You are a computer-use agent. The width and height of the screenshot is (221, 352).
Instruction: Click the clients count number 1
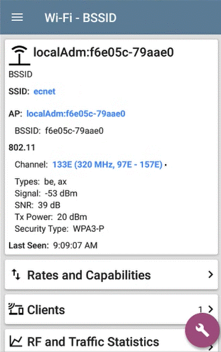pyautogui.click(x=200, y=310)
